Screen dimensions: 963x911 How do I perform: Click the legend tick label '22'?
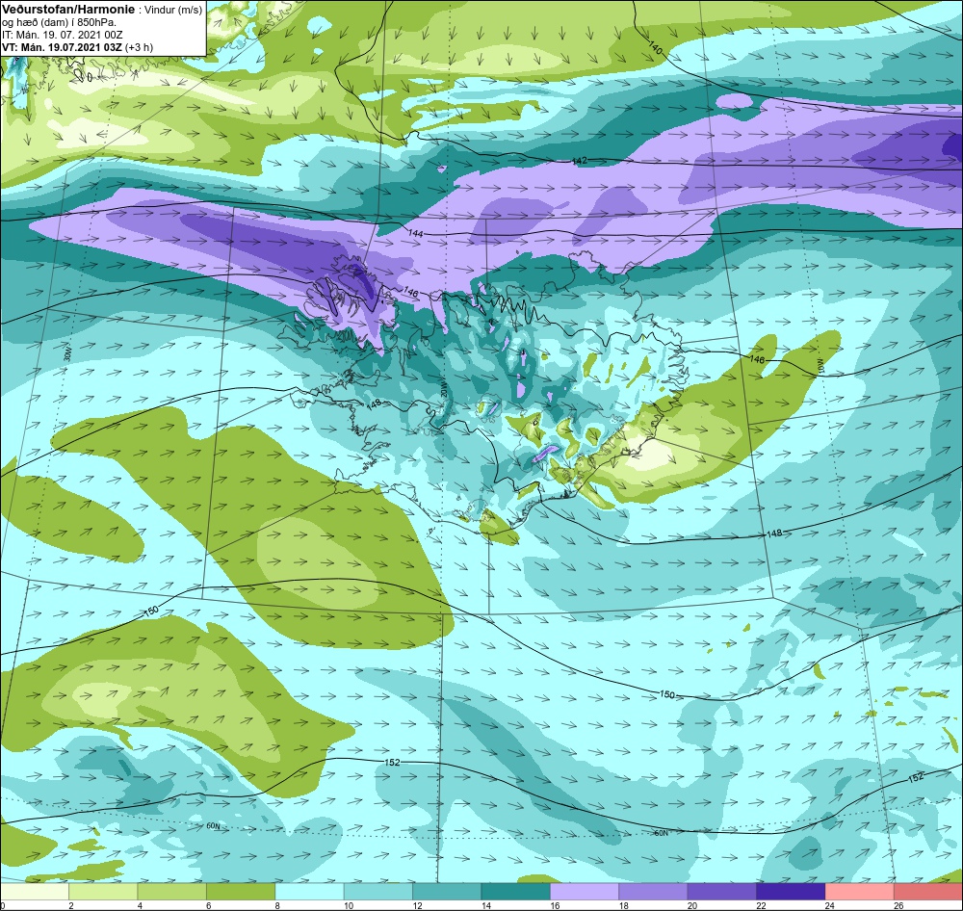761,905
